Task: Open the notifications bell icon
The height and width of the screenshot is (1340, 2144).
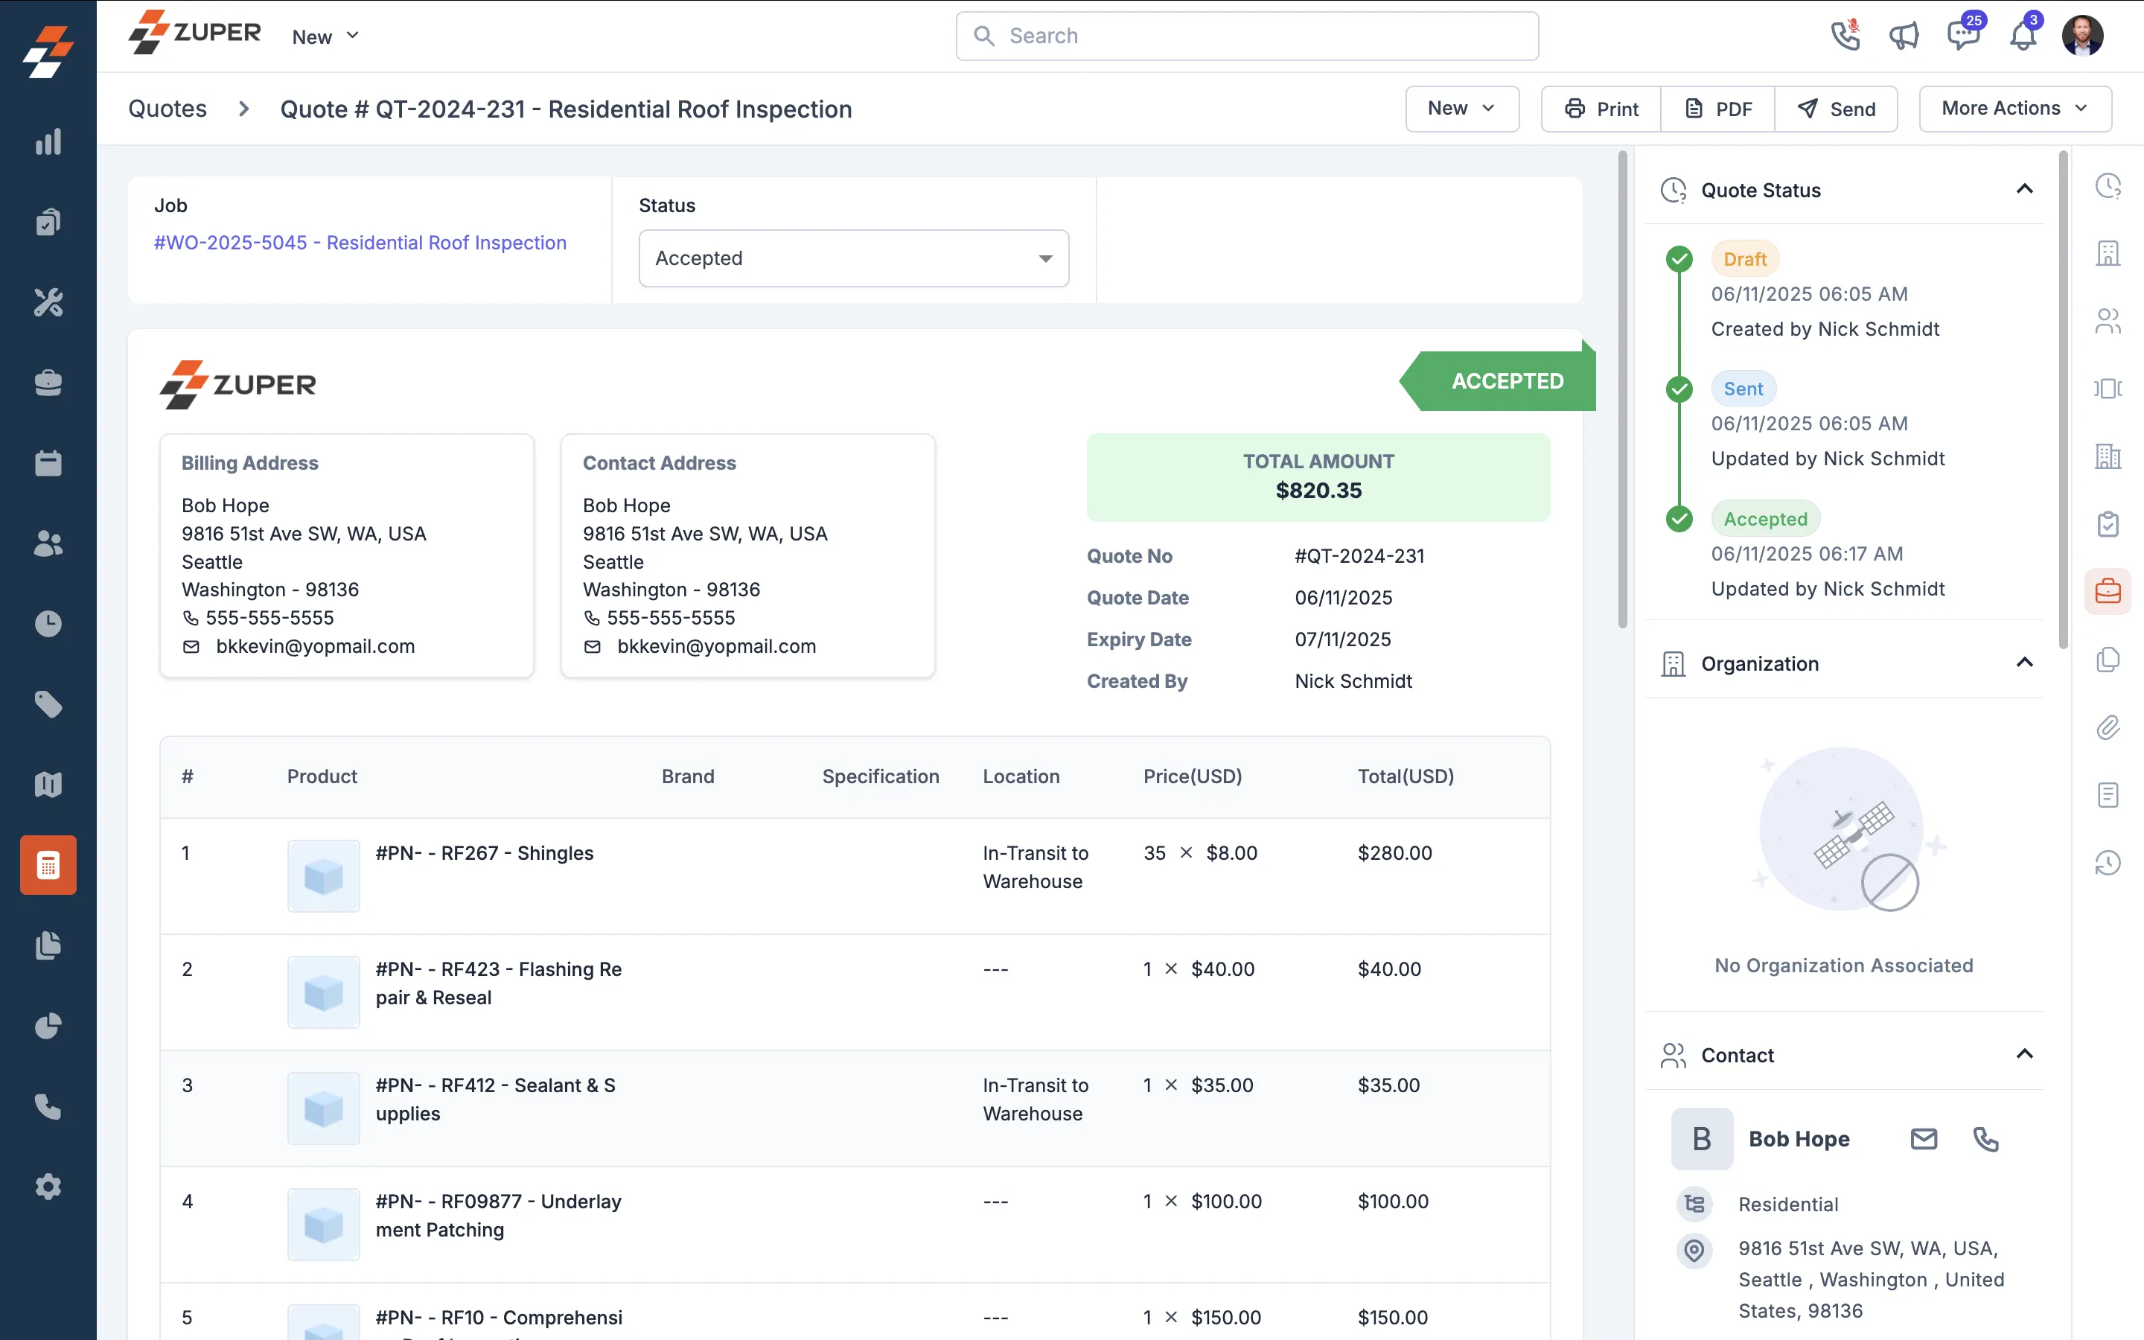Action: (x=2023, y=36)
